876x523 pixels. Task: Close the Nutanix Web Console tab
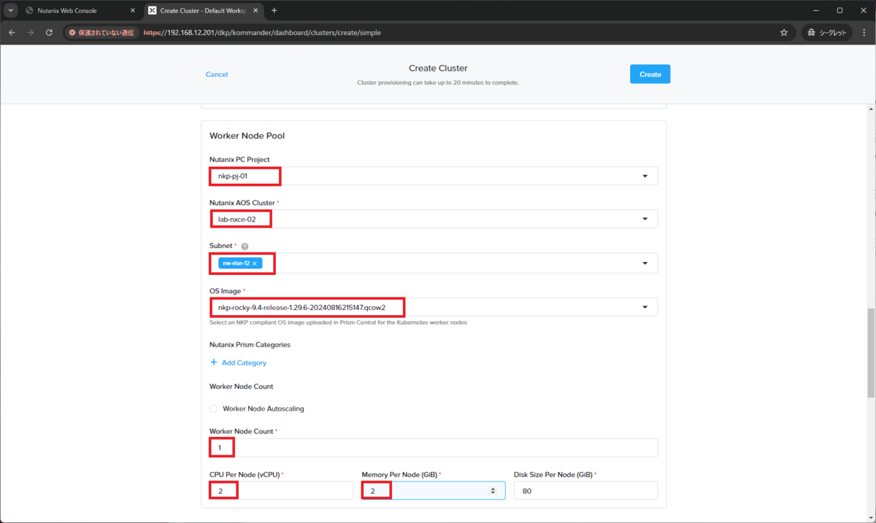coord(132,11)
